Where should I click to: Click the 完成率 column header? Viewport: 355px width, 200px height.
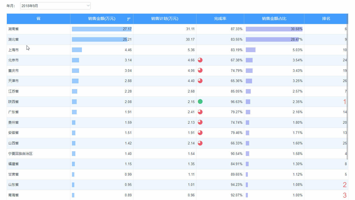[x=220, y=19]
